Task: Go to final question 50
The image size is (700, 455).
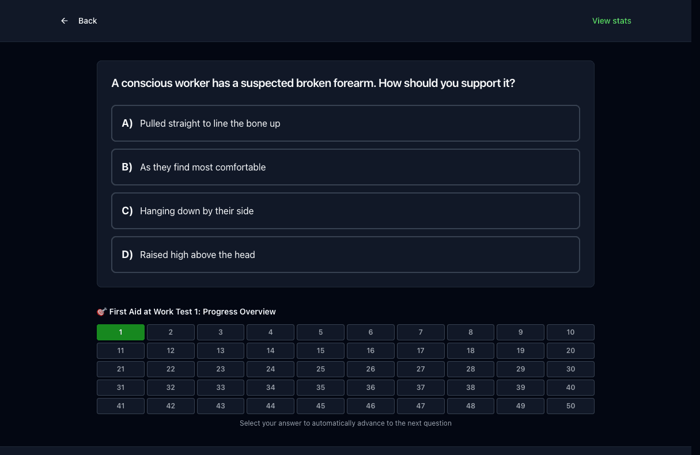Action: 570,406
